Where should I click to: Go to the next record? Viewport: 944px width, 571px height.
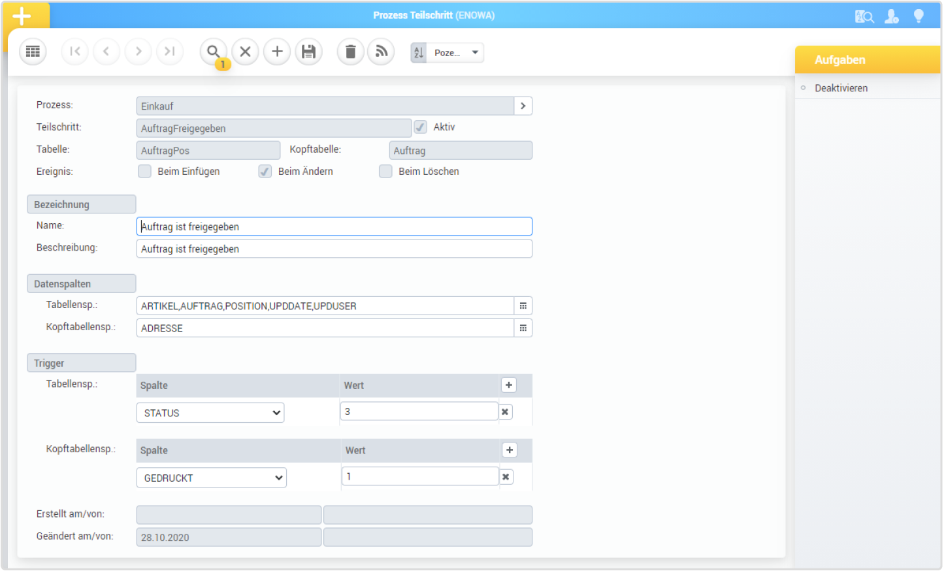[x=138, y=52]
